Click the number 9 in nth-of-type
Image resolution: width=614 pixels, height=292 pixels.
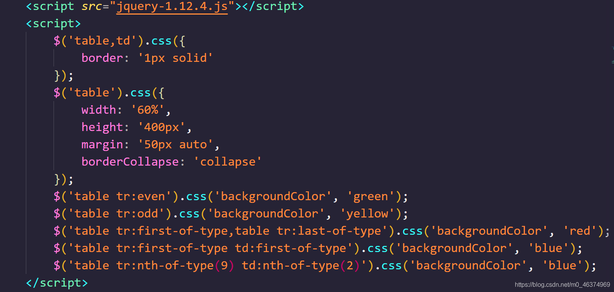224,266
